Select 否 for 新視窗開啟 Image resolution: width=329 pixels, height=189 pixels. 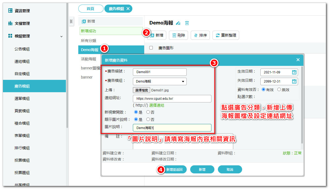pos(148,112)
